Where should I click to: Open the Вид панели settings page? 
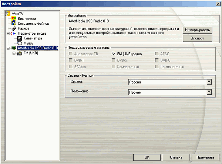(x=27, y=19)
